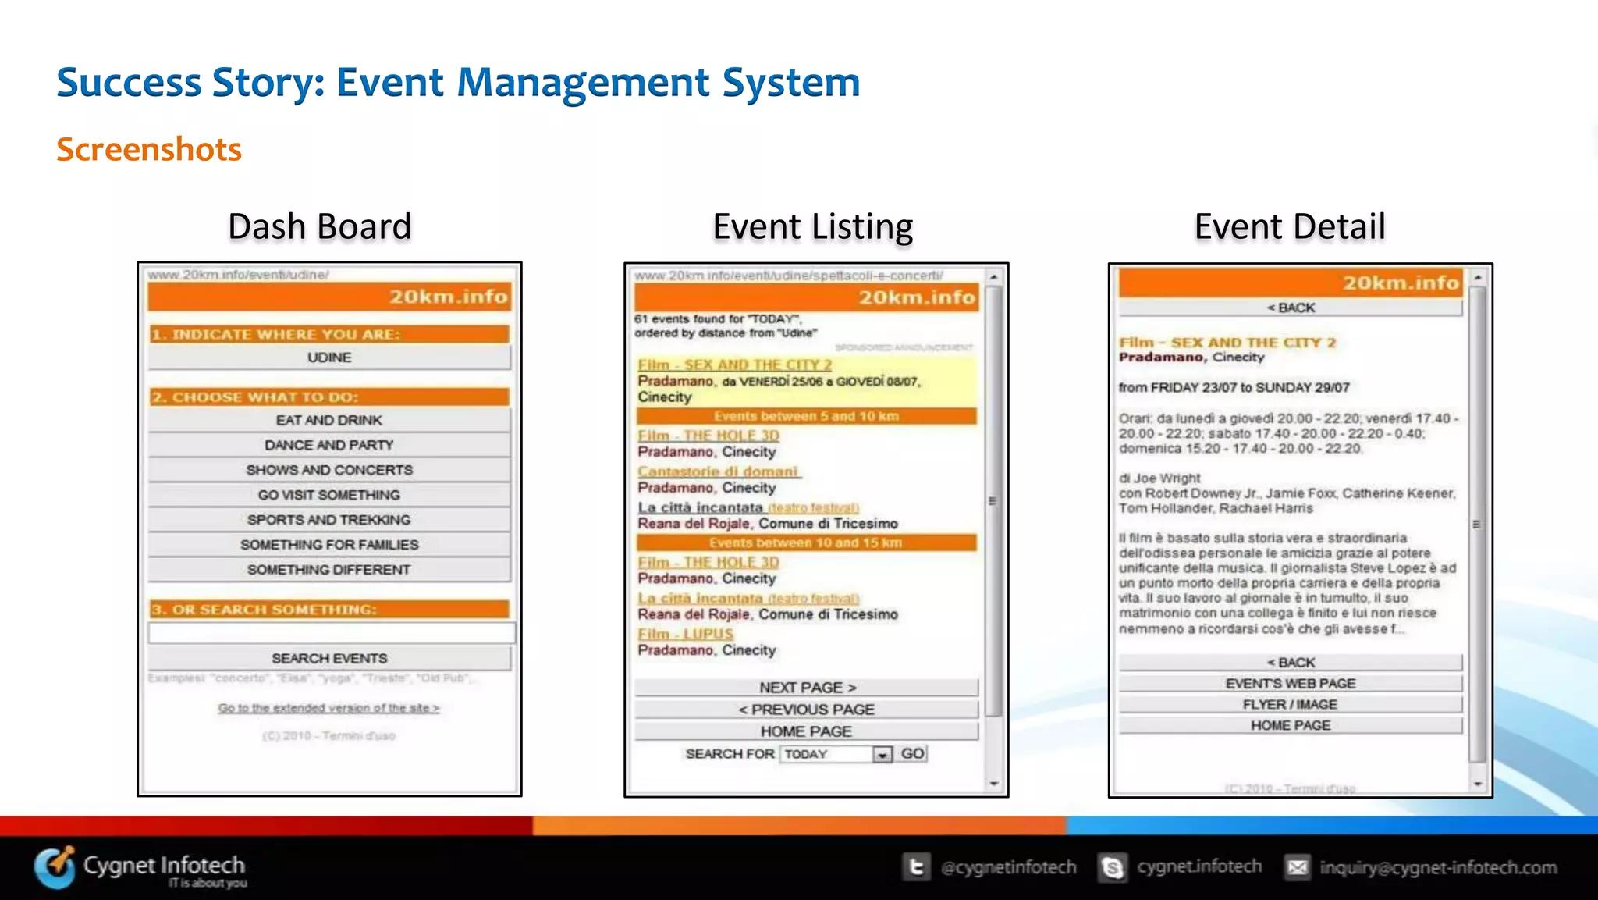Choose SOMETHING DIFFERENT option
Viewport: 1598px width, 900px height.
tap(329, 570)
